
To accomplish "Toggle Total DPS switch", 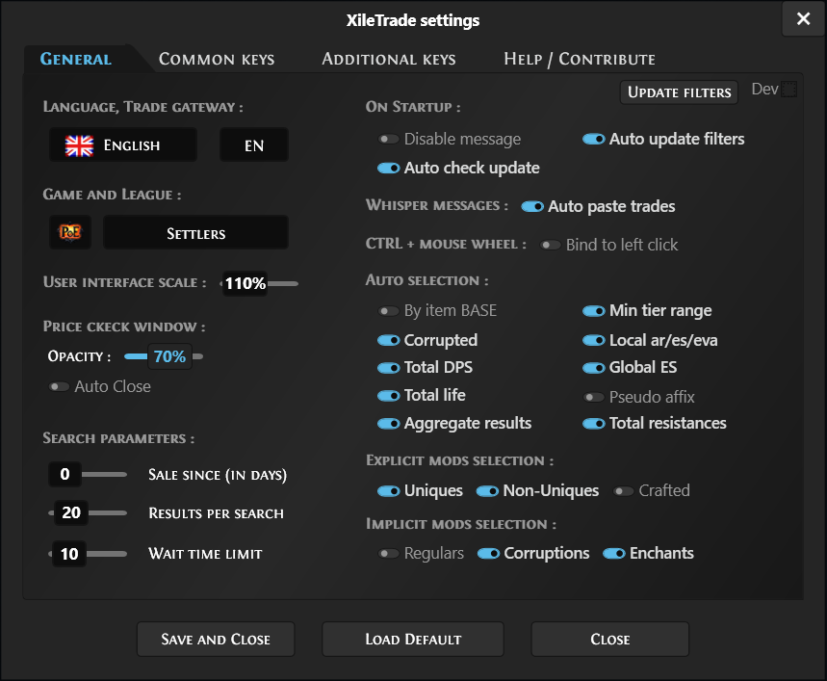I will coord(389,368).
